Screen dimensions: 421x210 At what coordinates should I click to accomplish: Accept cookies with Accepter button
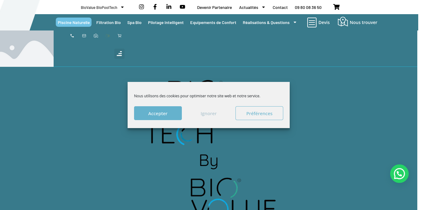[158, 113]
